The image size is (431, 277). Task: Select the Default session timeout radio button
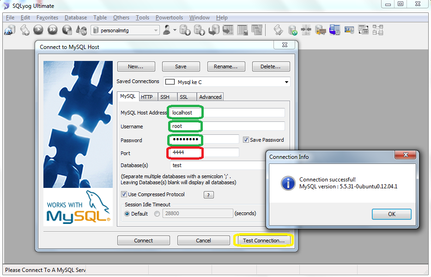tap(127, 213)
